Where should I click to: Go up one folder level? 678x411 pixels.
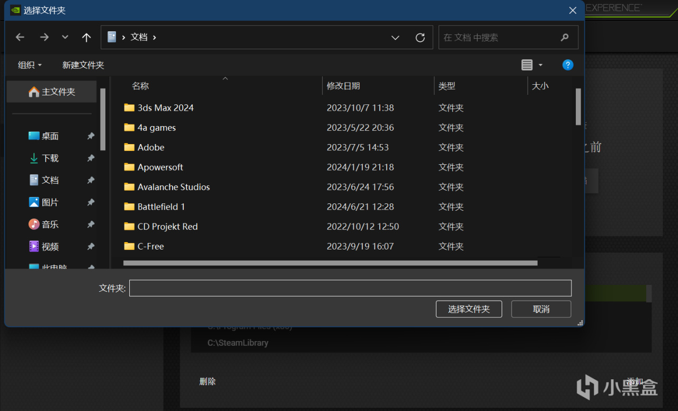pos(86,37)
